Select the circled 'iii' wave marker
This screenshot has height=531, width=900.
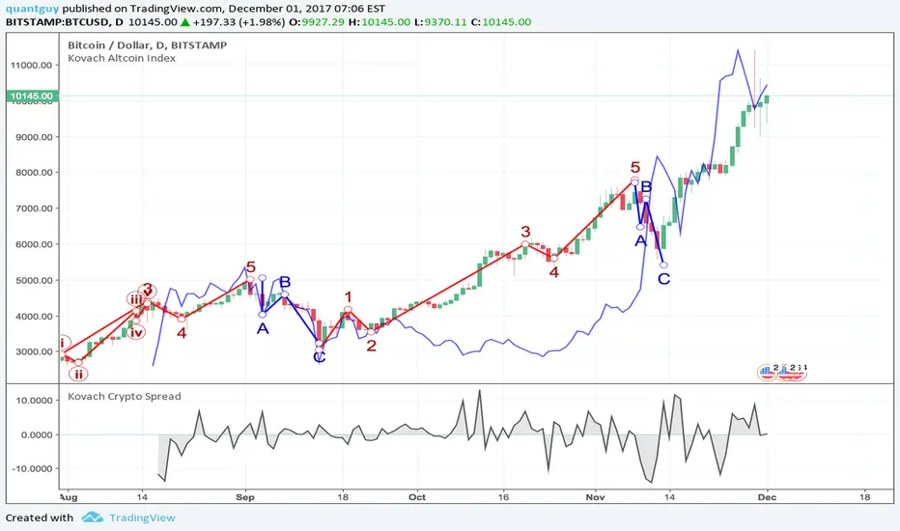point(135,299)
